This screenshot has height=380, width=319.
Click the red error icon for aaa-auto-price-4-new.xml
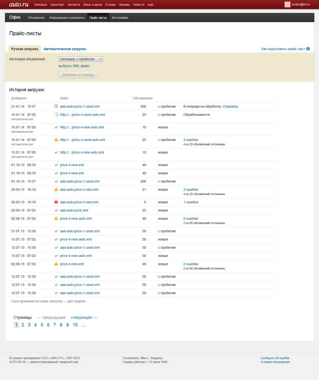pyautogui.click(x=56, y=202)
